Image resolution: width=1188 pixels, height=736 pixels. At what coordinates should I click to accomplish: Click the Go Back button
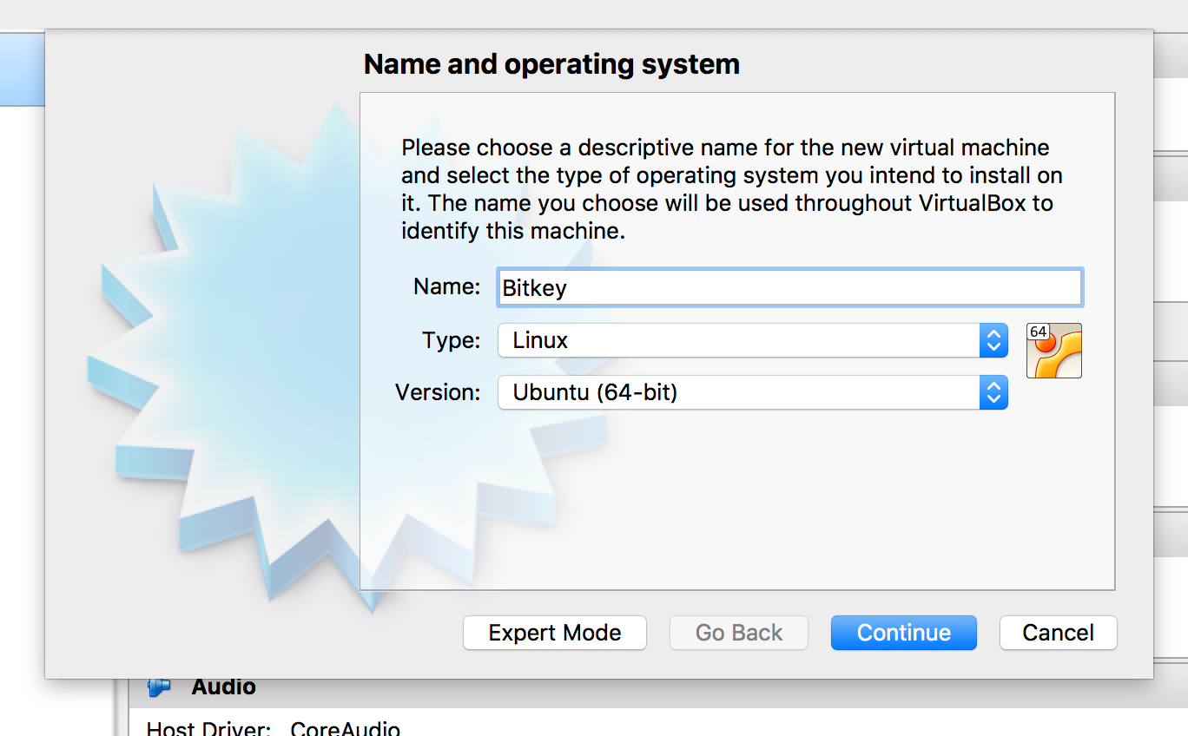coord(739,633)
